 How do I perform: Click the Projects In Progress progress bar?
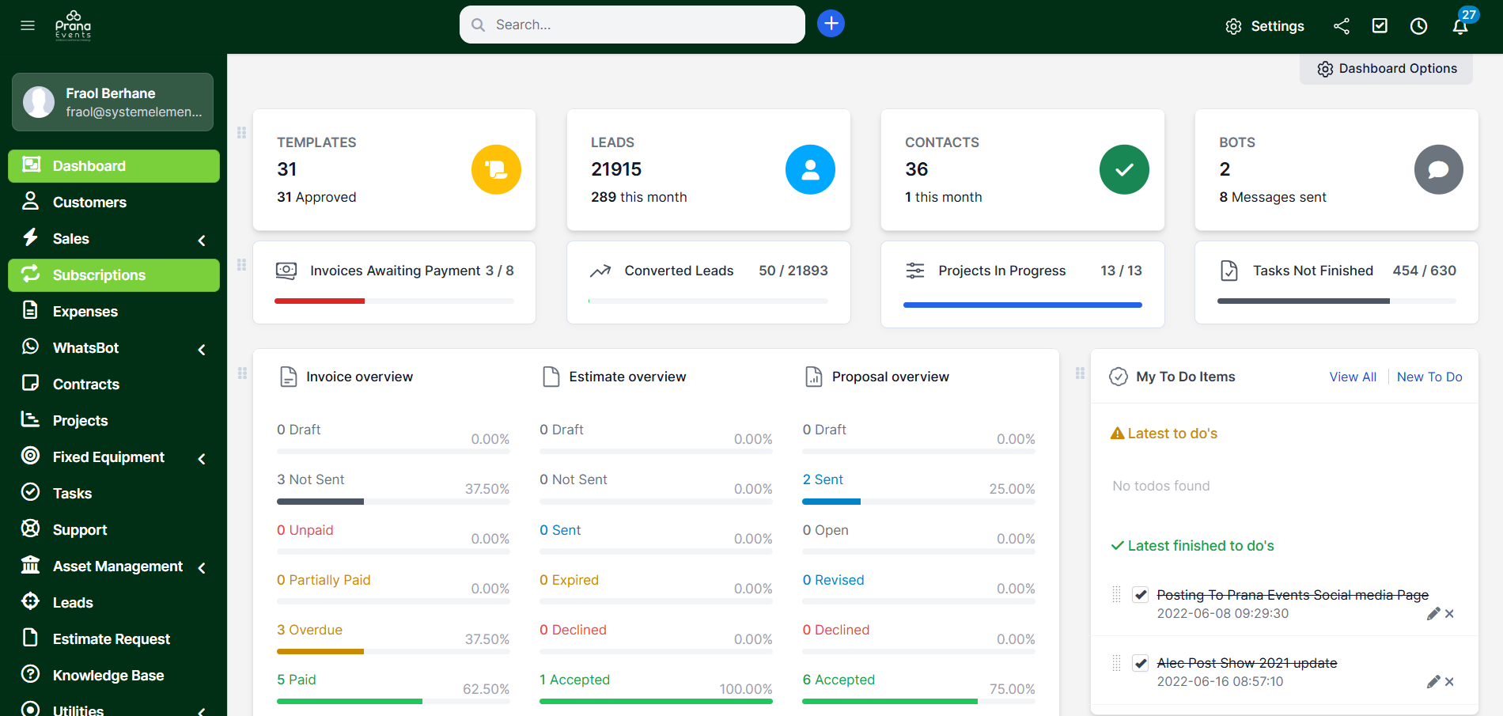[x=1022, y=305]
